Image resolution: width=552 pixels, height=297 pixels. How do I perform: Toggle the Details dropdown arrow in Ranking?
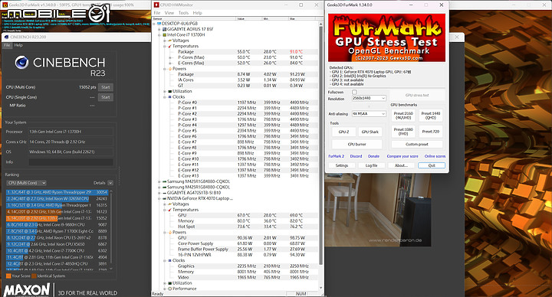(x=110, y=183)
